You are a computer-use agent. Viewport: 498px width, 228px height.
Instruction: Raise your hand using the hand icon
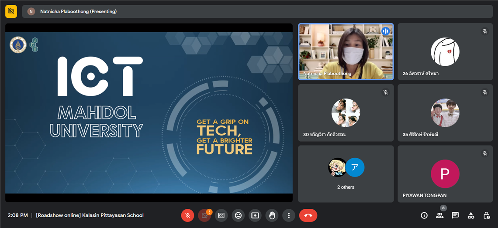click(x=272, y=215)
